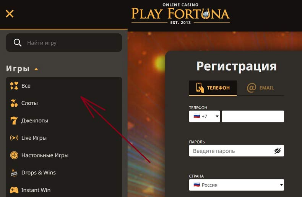Click the gamepad icon for Instant Win
302x197 pixels.
14,190
